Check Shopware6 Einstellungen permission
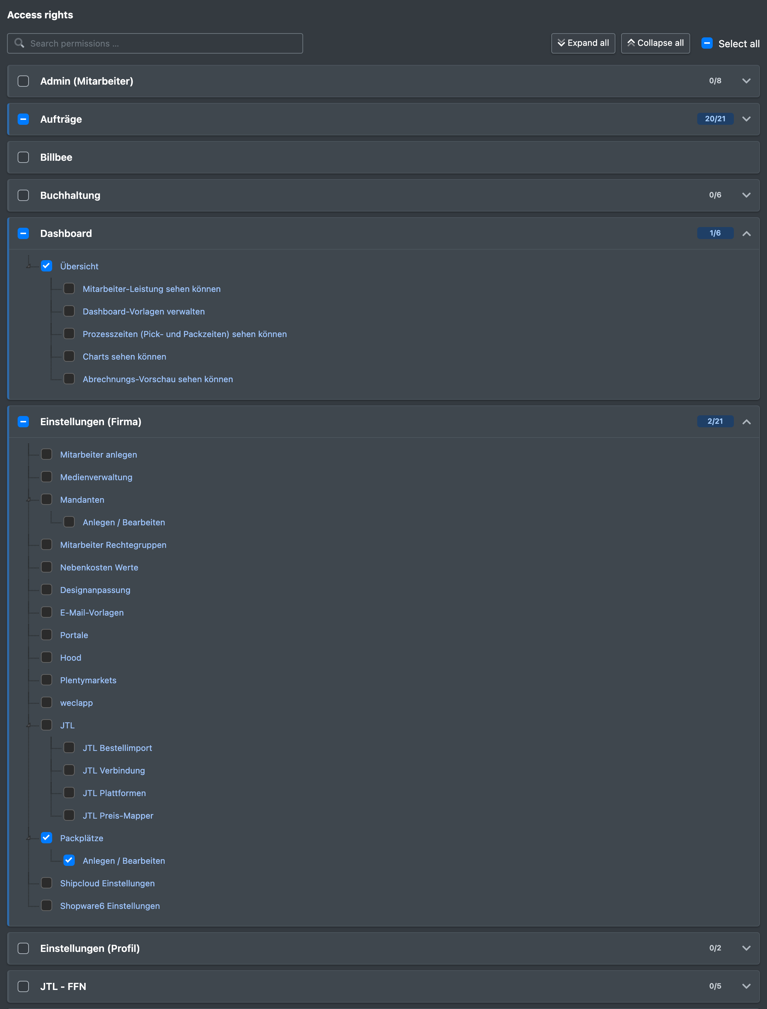The width and height of the screenshot is (767, 1009). 47,905
